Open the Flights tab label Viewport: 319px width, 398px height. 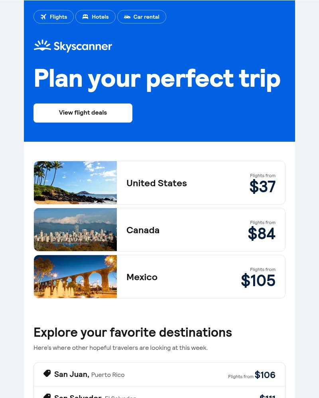point(58,17)
